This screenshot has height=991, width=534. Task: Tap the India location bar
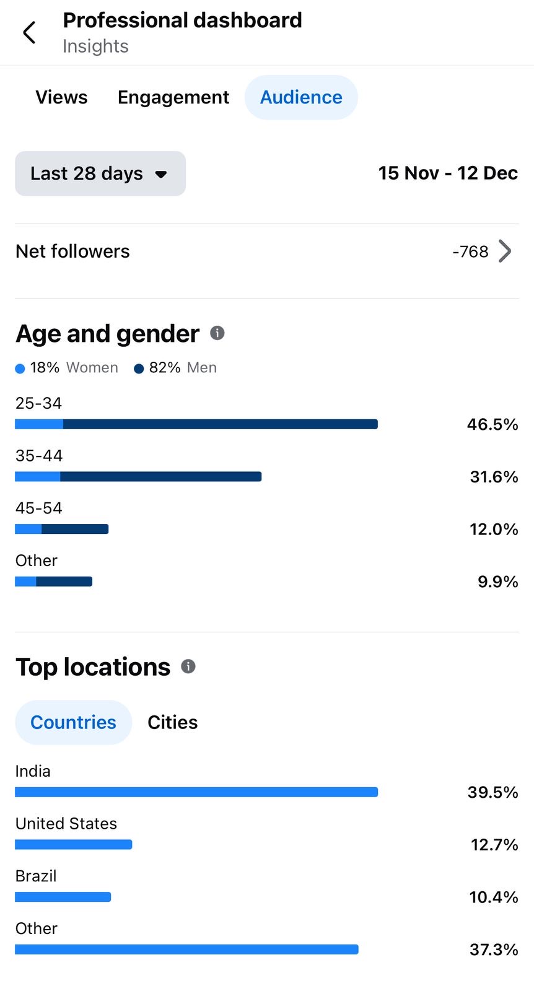[x=196, y=792]
